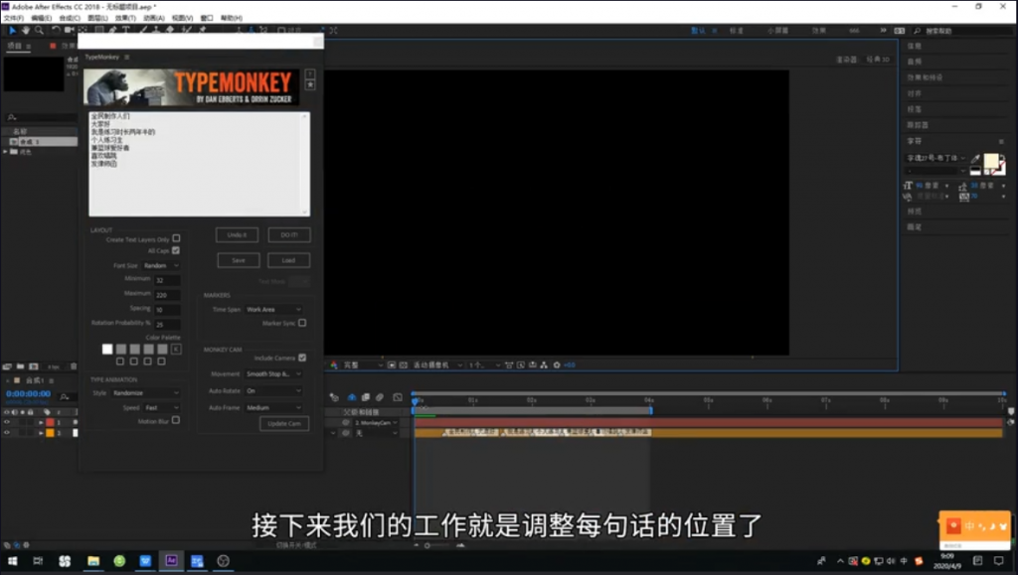Image resolution: width=1018 pixels, height=575 pixels.
Task: Click the Undo It button
Action: coord(237,234)
